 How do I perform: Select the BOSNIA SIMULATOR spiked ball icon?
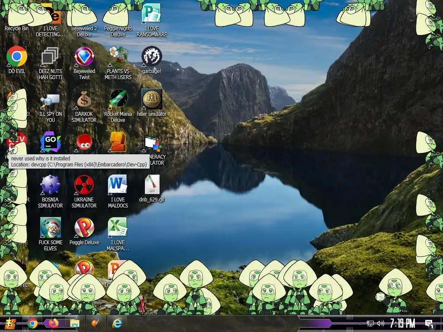click(x=50, y=192)
